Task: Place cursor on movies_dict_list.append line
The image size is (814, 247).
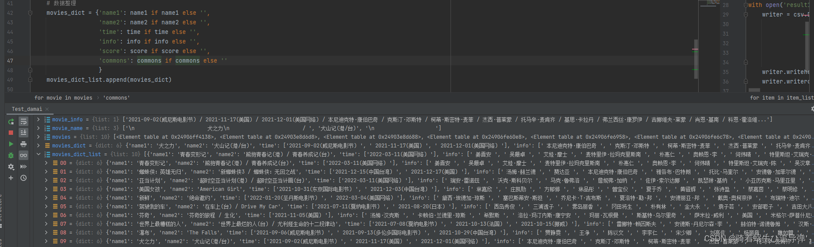Action: pyautogui.click(x=109, y=80)
